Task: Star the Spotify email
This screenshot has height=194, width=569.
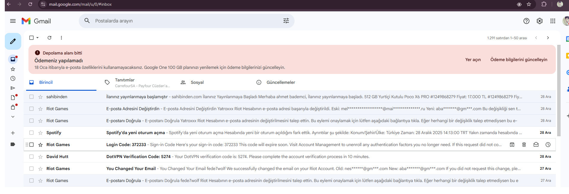Action: 40,133
